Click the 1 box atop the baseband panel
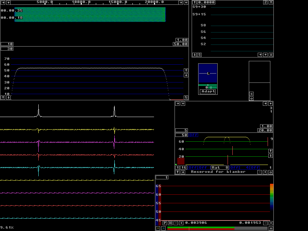Viewport: 308px width, 231px height. [162, 178]
